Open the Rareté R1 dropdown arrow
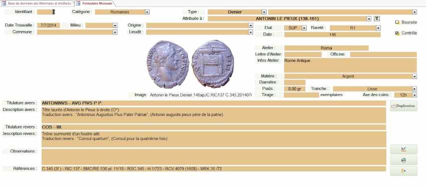 (378, 28)
